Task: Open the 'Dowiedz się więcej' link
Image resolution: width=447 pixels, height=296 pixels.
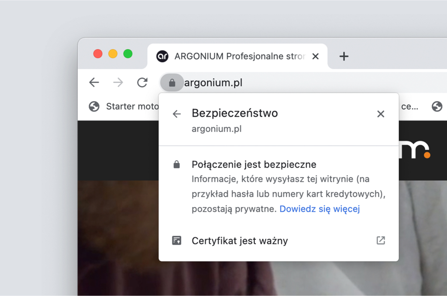Action: coord(320,209)
